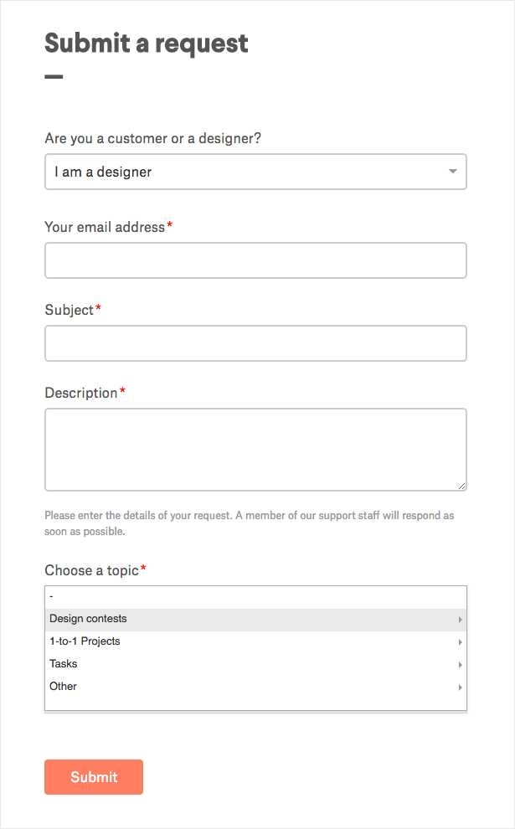This screenshot has width=515, height=829.
Task: Click the "Choose a topic" label
Action: click(91, 570)
